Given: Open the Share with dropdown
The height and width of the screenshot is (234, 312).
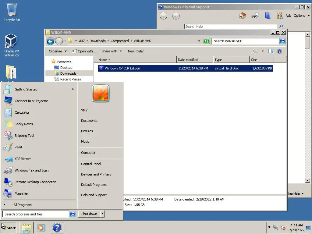Looking at the screenshot, I should coord(112,51).
